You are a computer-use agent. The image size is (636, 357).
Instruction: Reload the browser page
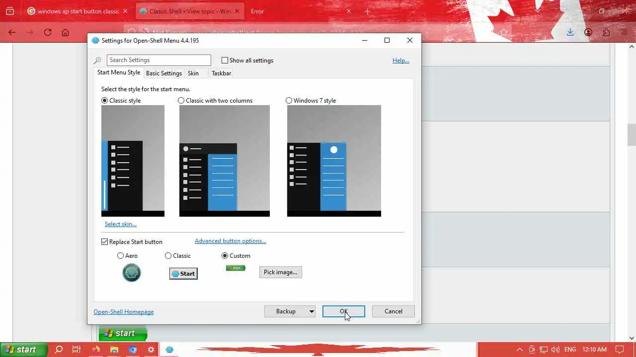[48, 32]
